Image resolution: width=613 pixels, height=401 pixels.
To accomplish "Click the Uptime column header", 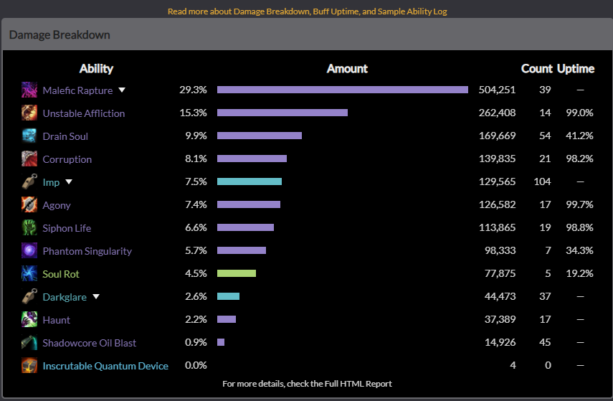I will point(575,69).
